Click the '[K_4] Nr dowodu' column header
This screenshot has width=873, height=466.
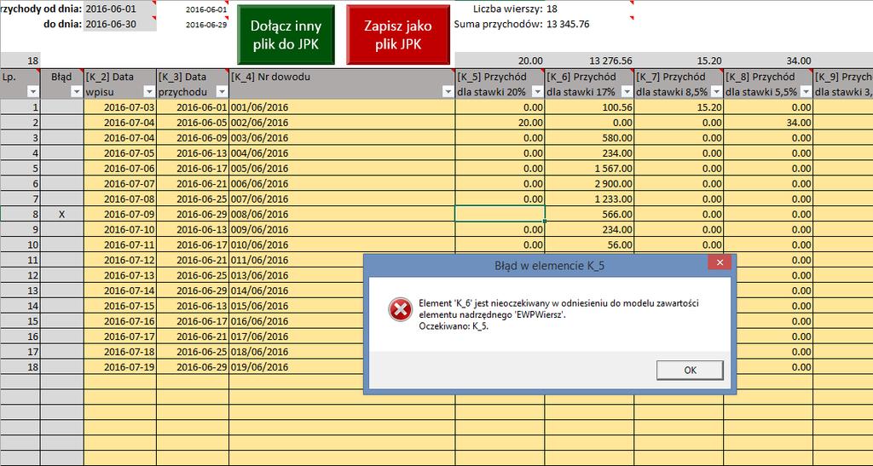pos(342,84)
